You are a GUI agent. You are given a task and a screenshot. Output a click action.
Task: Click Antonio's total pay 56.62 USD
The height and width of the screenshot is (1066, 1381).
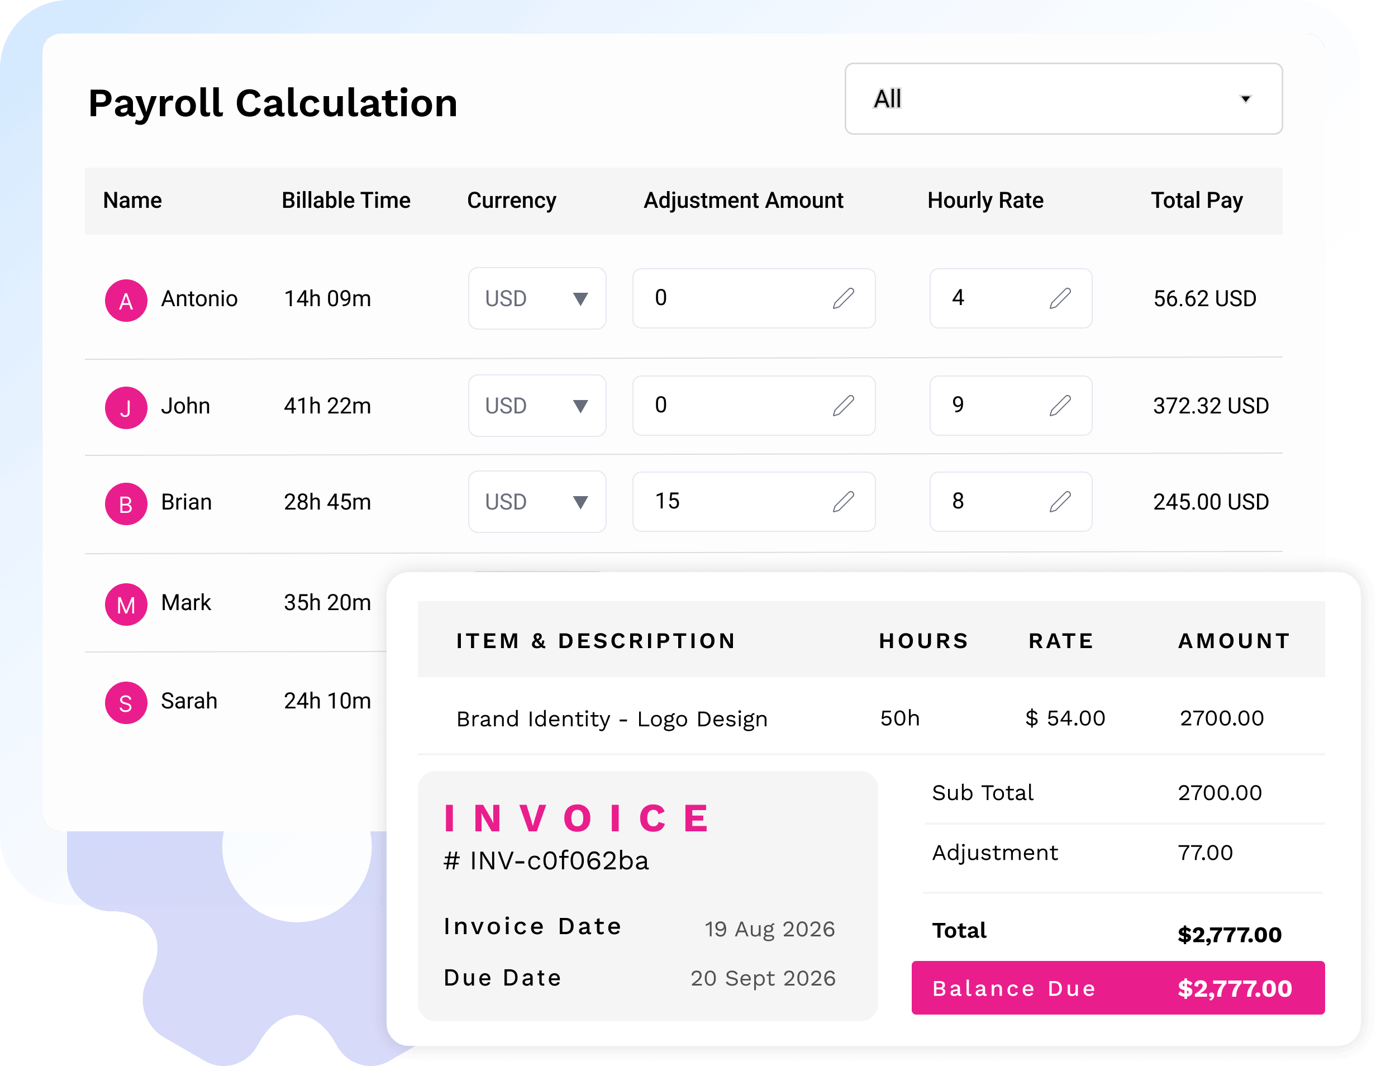1204,298
